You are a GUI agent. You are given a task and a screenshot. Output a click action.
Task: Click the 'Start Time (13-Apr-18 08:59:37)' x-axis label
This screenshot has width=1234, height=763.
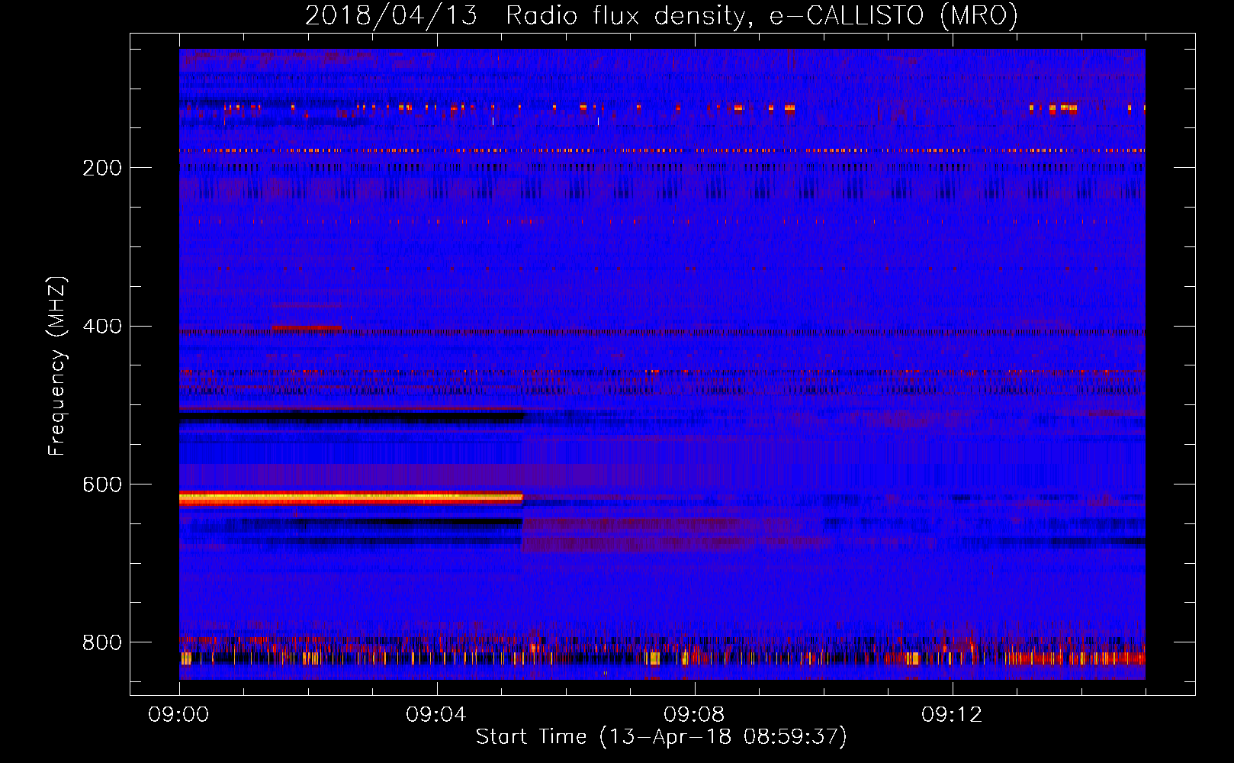tap(661, 737)
